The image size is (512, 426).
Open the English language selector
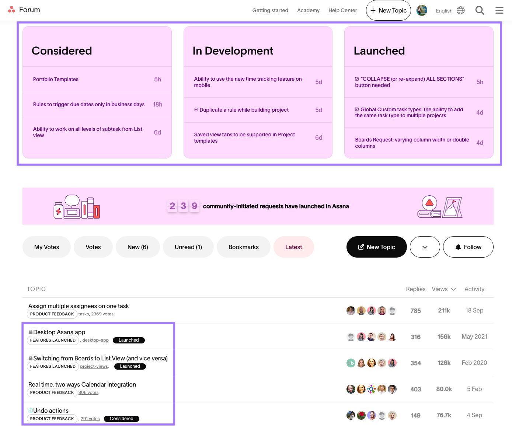(x=444, y=11)
